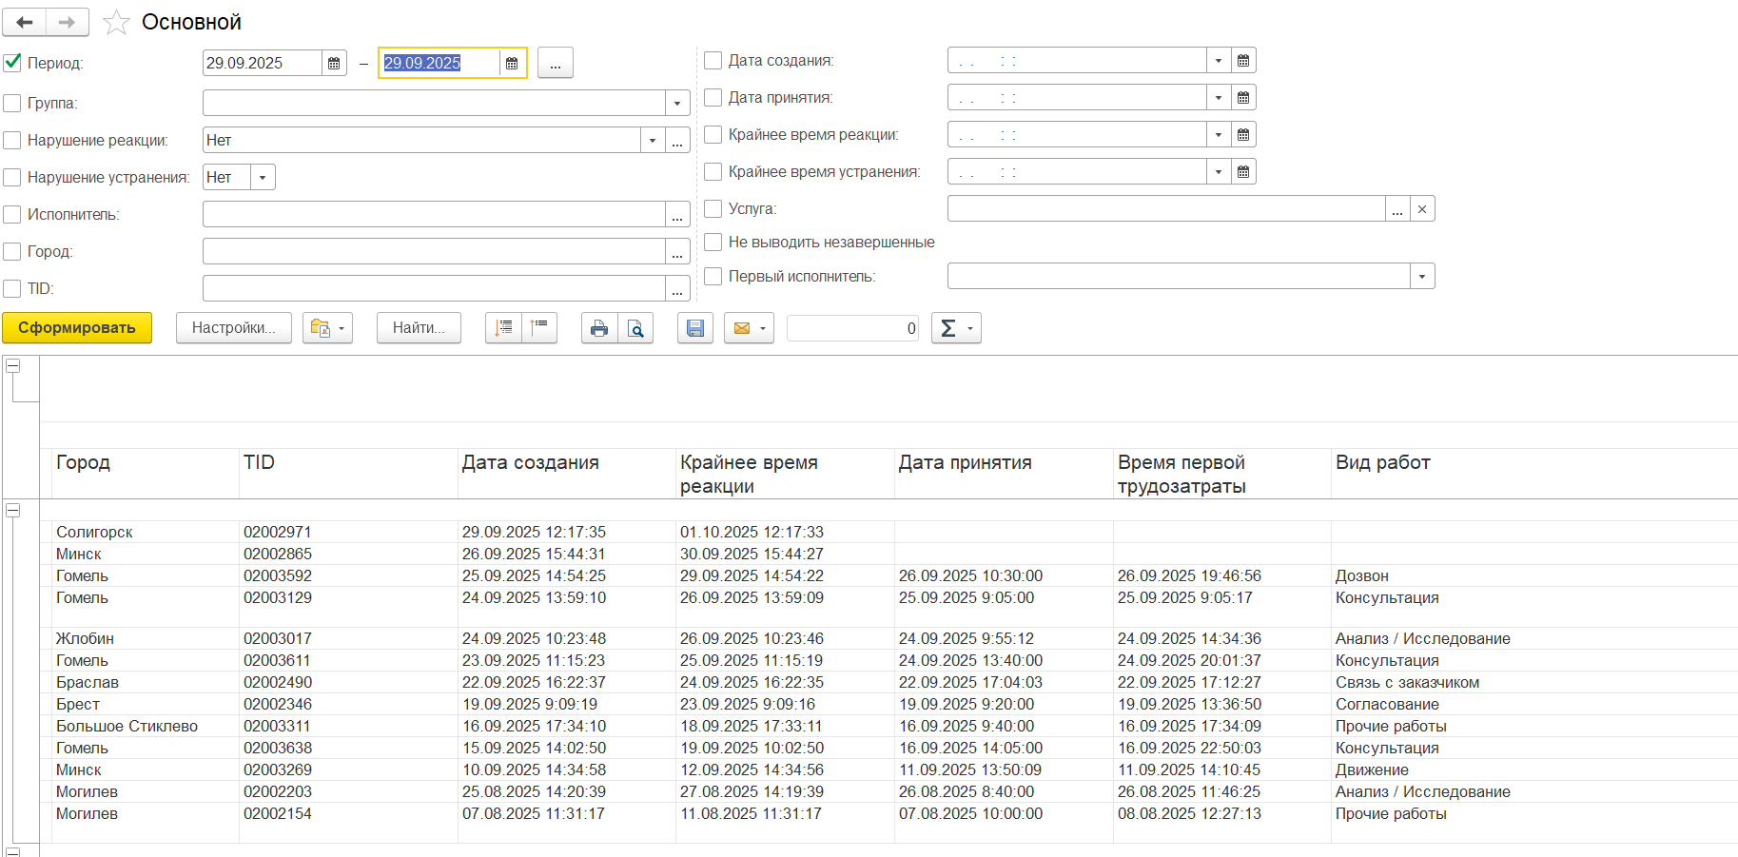This screenshot has height=857, width=1738.
Task: Open calendar for period start date
Action: [x=334, y=63]
